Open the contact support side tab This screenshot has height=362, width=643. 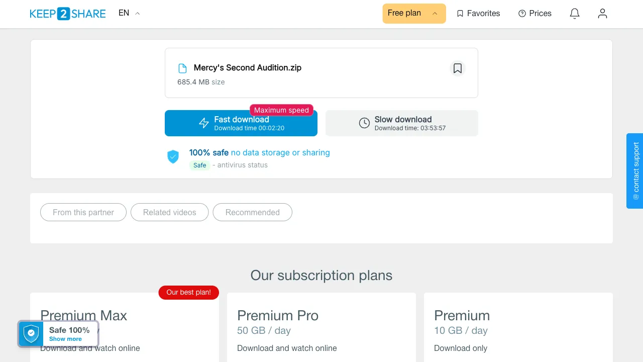point(635,171)
